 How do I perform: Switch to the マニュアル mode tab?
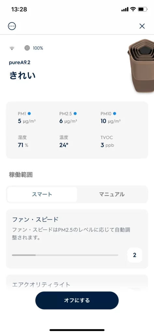[112, 194]
